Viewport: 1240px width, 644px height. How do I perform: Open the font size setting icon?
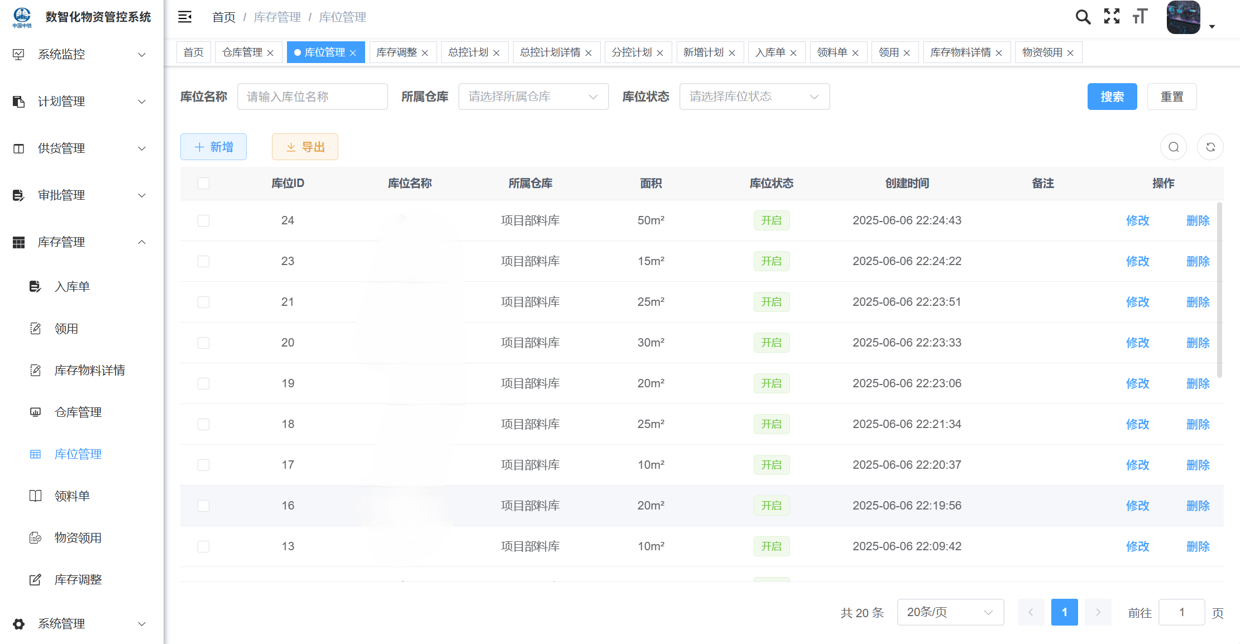pos(1140,17)
